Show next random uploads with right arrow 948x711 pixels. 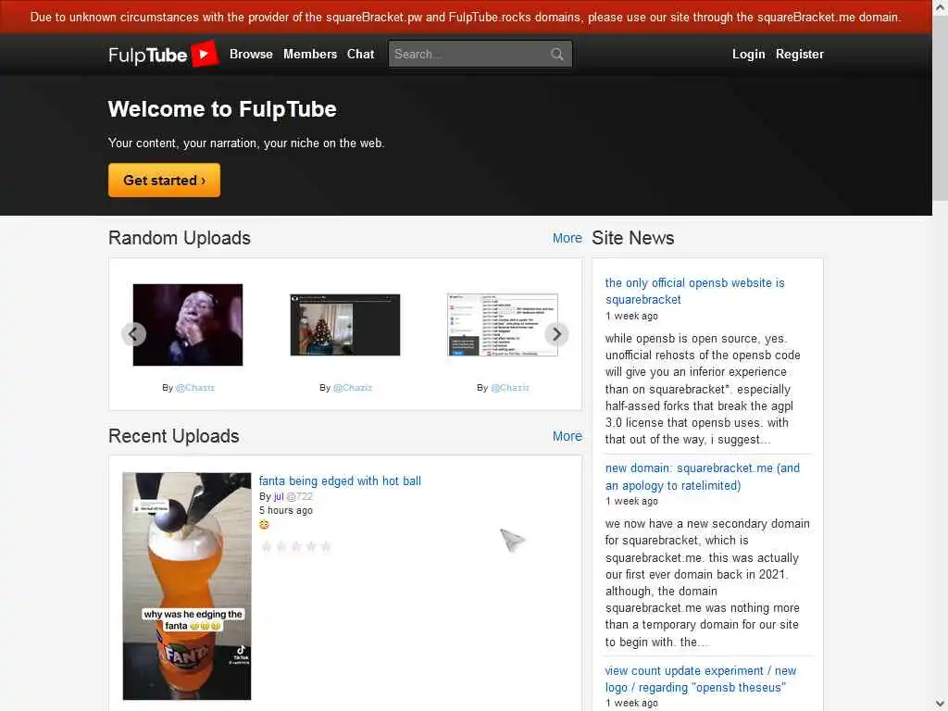(x=556, y=333)
